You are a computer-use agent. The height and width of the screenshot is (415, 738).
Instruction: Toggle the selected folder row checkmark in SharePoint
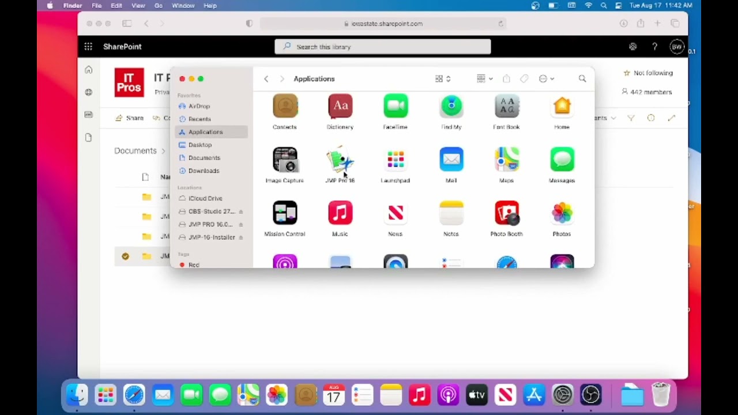point(125,256)
